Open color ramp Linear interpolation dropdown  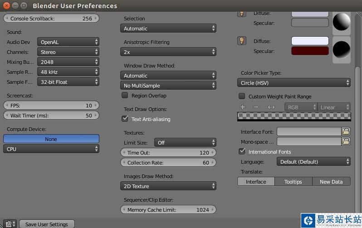[334, 107]
